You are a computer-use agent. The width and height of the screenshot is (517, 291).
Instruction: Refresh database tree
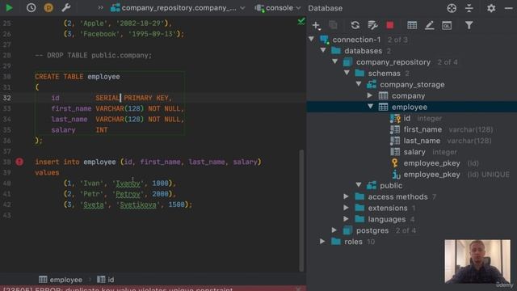(x=355, y=25)
